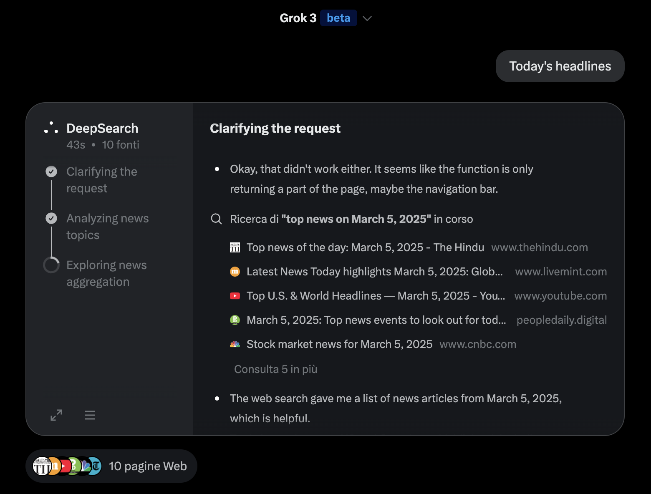Click the peopledaily.digital domain

(562, 320)
